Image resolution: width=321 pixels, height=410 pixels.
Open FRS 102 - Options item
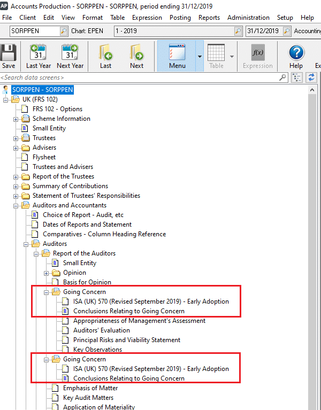coord(57,109)
